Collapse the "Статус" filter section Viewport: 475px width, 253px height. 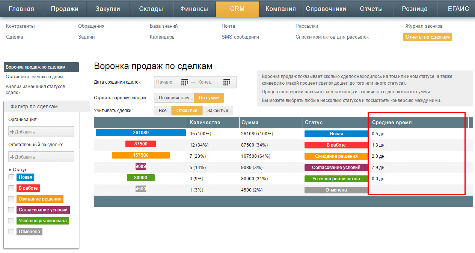coord(10,169)
